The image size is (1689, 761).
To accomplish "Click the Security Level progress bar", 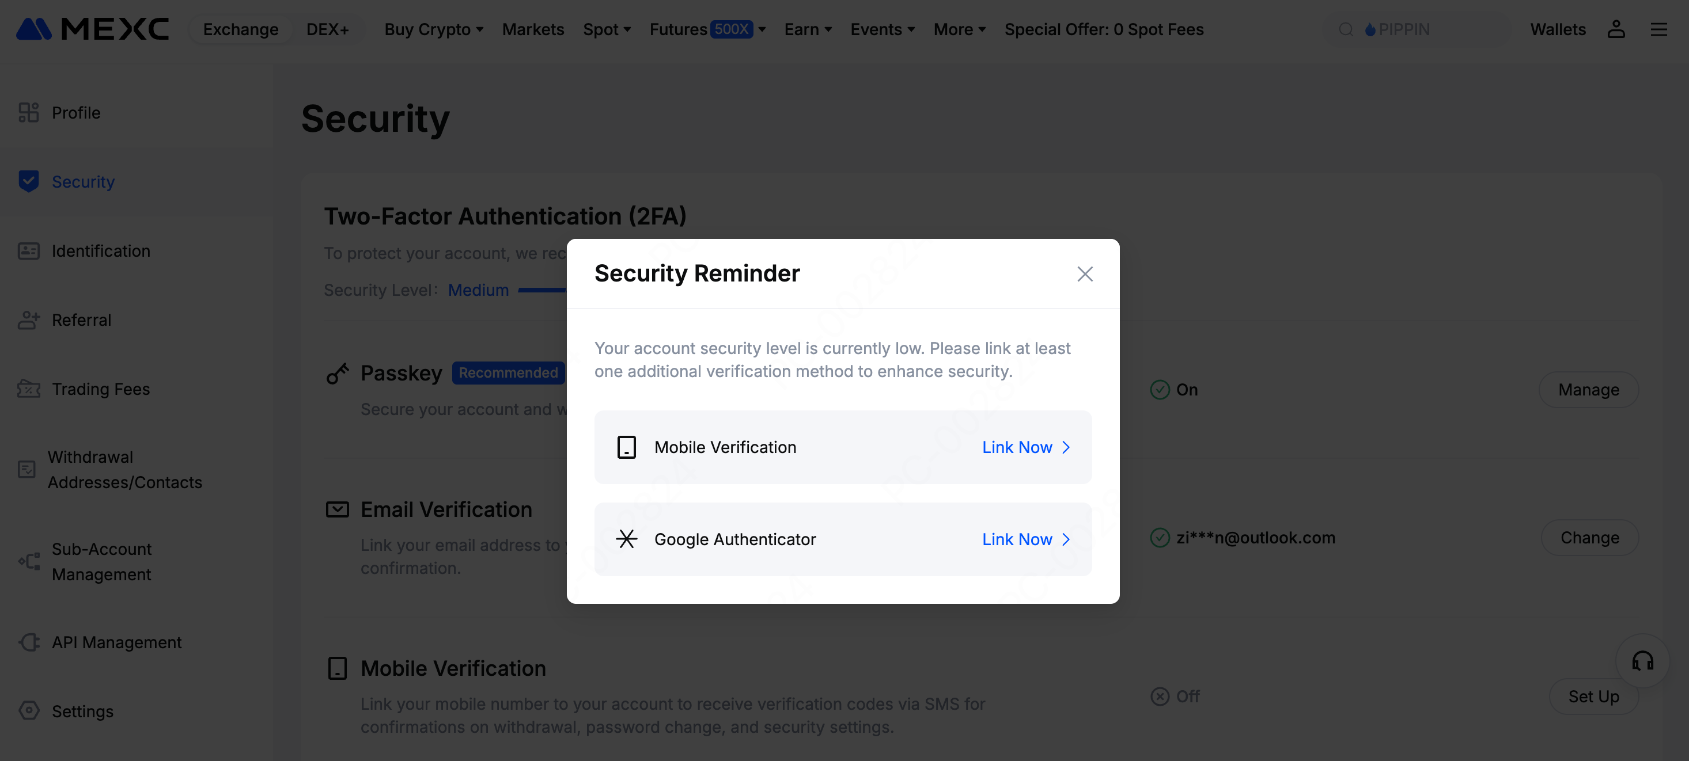I will tap(542, 290).
